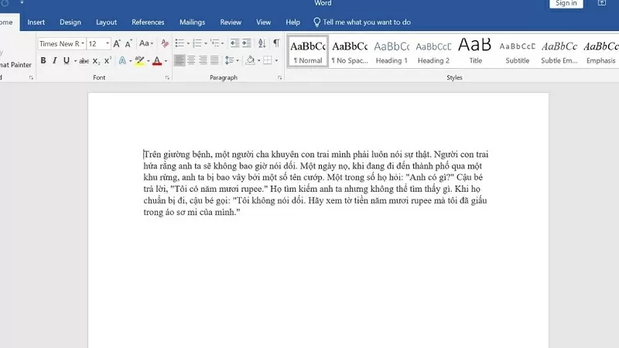619x348 pixels.
Task: Click the Increase Font Size icon
Action: coord(118,43)
